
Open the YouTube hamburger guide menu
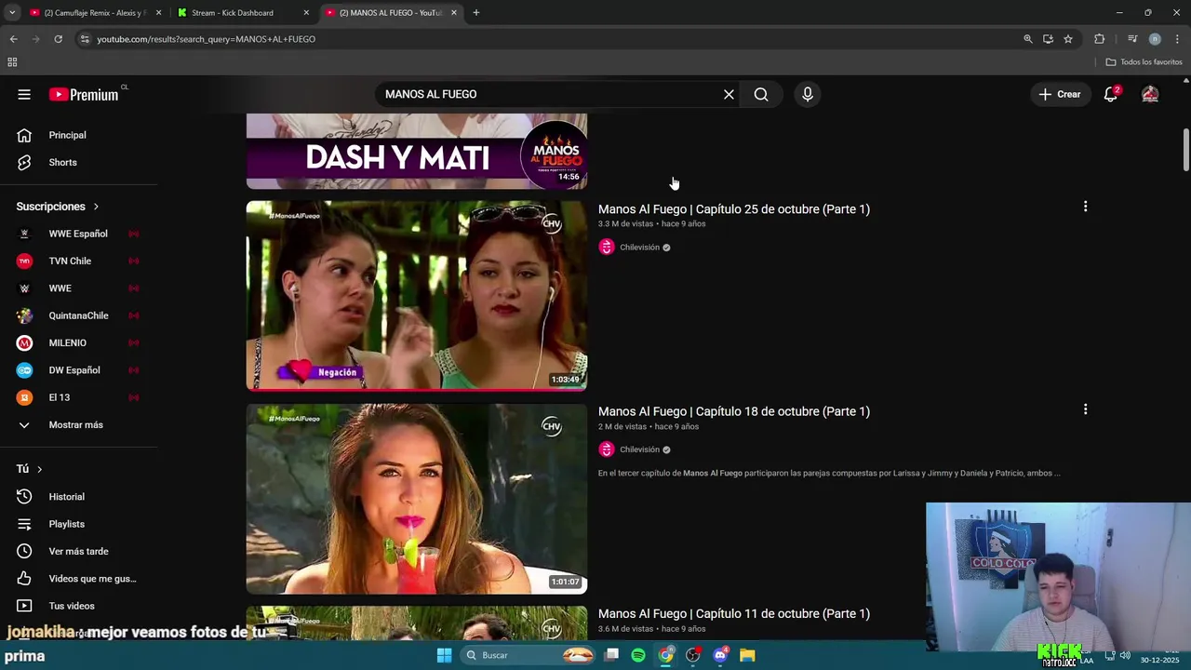coord(24,94)
